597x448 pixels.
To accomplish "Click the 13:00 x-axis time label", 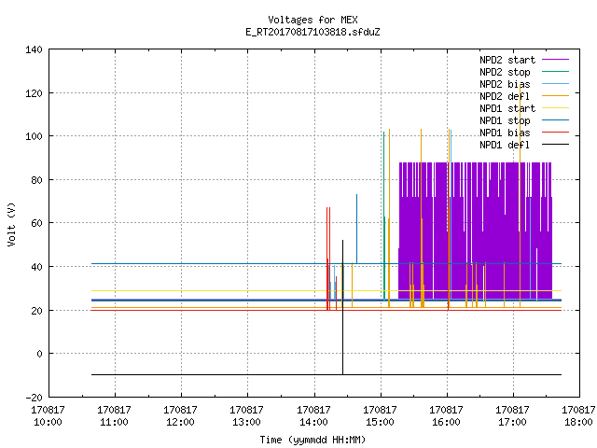I will click(246, 422).
